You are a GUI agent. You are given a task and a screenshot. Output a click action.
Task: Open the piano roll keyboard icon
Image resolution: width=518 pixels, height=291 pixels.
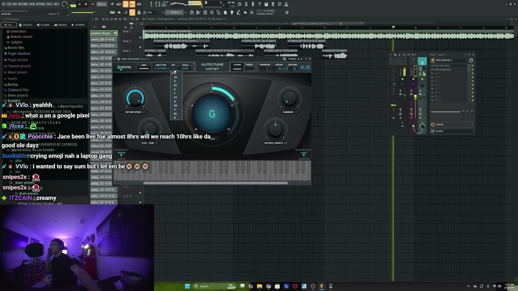198,12
